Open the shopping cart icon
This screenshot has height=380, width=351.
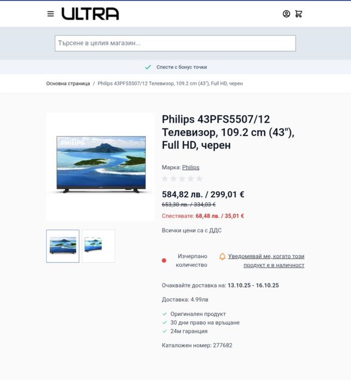(299, 14)
